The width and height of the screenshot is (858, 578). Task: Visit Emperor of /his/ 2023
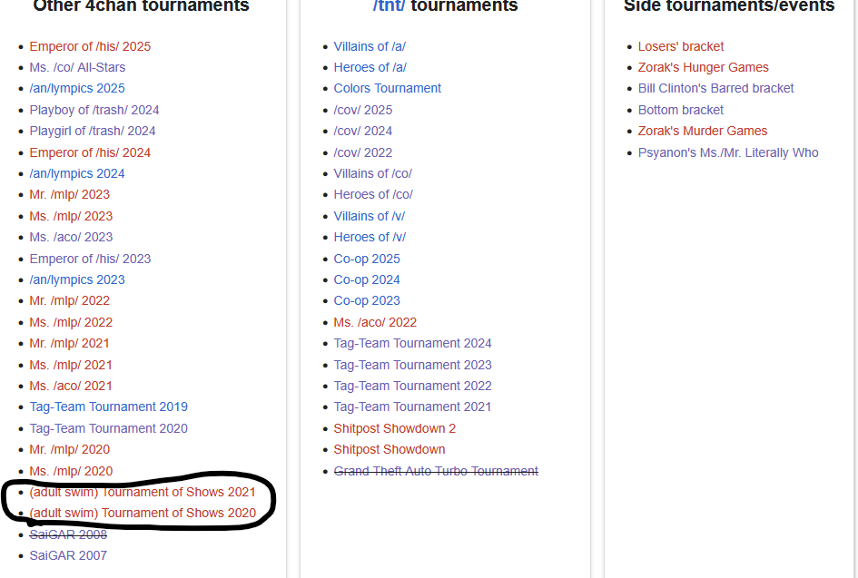pos(90,259)
